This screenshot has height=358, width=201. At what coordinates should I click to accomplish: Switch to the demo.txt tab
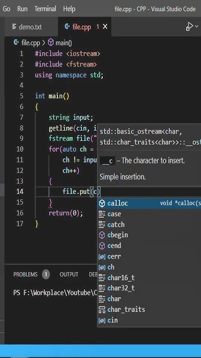pyautogui.click(x=30, y=27)
